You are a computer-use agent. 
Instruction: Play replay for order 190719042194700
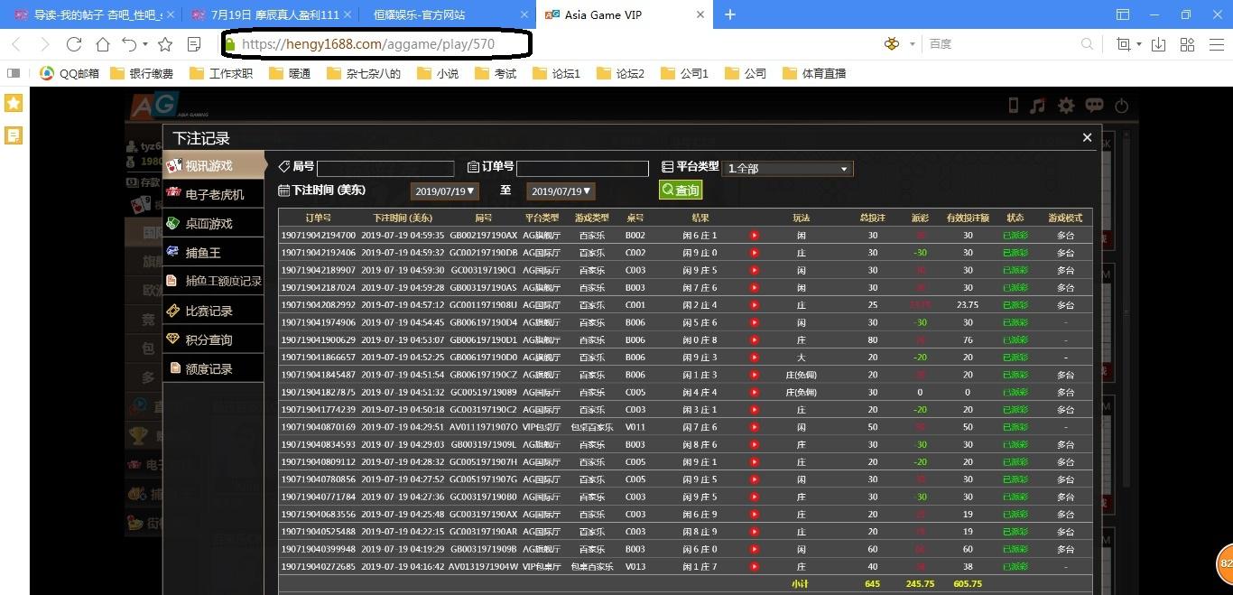755,236
